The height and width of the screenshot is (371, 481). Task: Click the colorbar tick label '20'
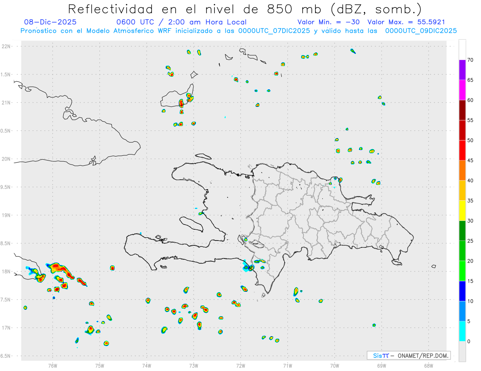(470, 261)
